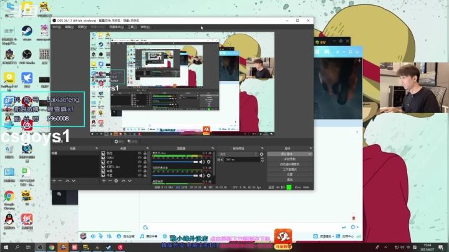Screen dimensions: 449x252
Task: Open settings gear of first mixer channel
Action: click(209, 162)
